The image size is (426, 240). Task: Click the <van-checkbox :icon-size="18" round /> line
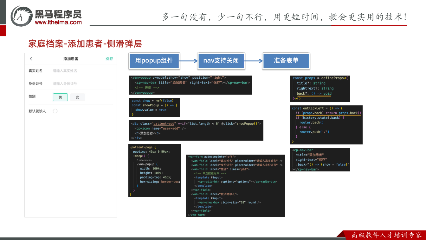[x=229, y=202]
